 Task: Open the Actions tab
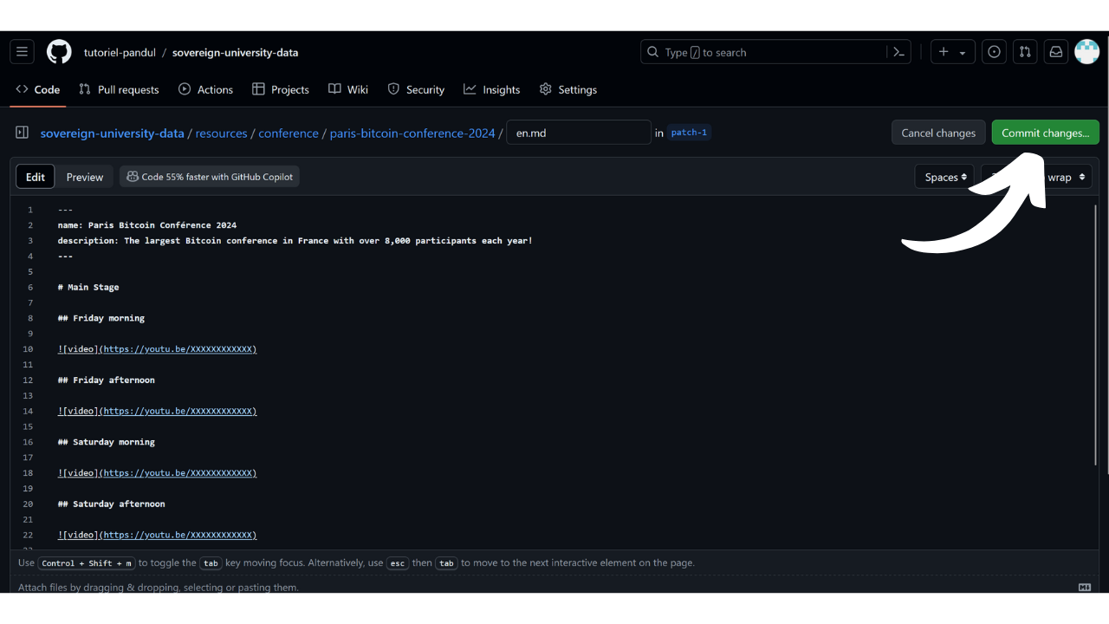click(x=205, y=89)
